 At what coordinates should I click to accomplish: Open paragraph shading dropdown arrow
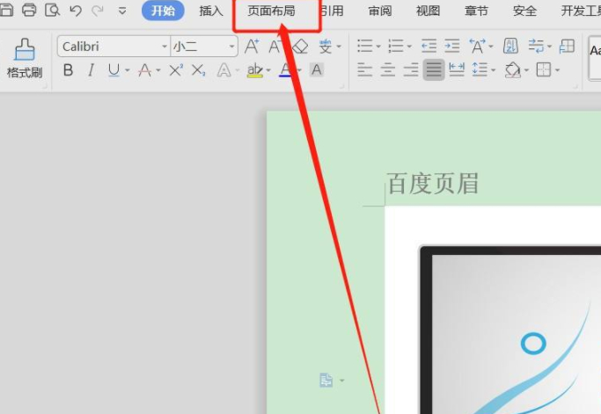tap(526, 70)
